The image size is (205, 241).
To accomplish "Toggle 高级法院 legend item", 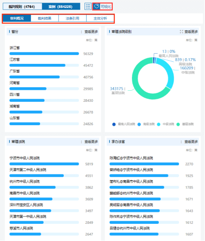I will pos(146,124).
